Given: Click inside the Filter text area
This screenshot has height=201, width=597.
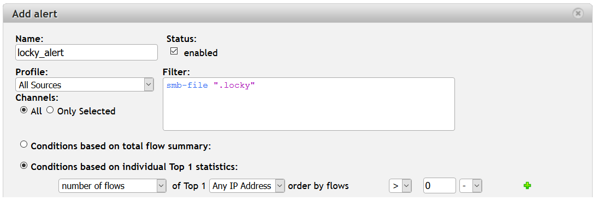Looking at the screenshot, I should 309,104.
